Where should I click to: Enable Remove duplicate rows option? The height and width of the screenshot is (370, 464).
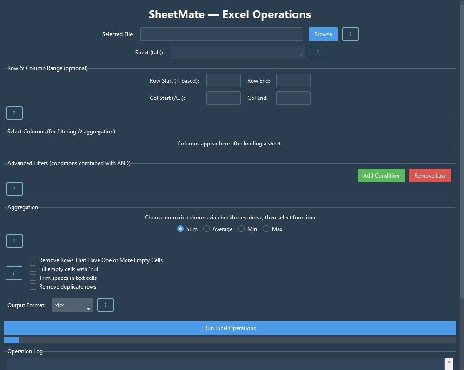coord(33,287)
